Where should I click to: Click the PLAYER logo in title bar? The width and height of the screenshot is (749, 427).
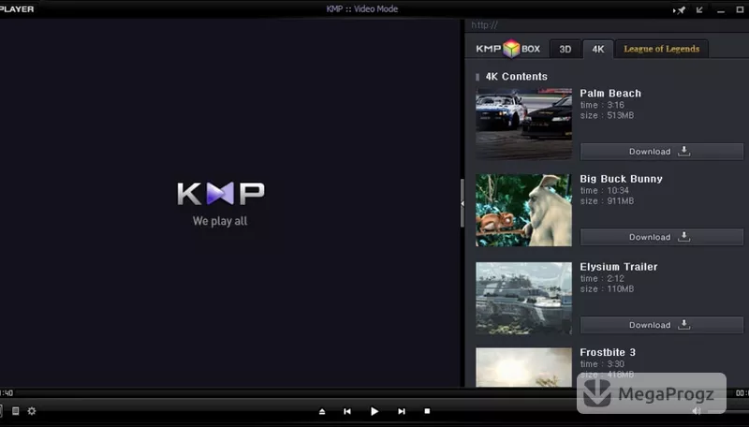point(17,9)
